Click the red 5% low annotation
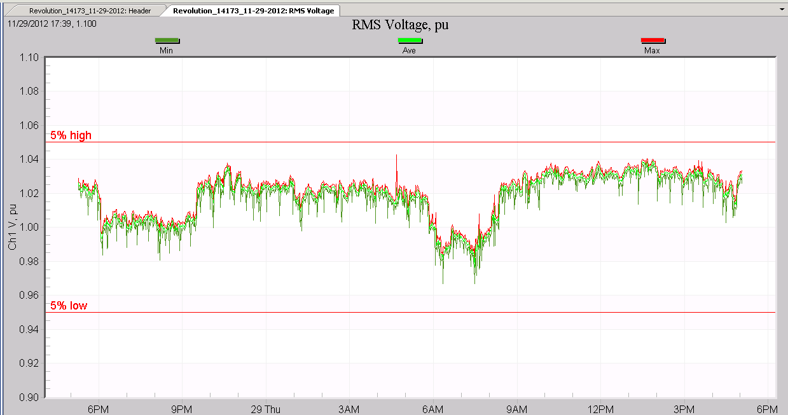 [x=69, y=306]
